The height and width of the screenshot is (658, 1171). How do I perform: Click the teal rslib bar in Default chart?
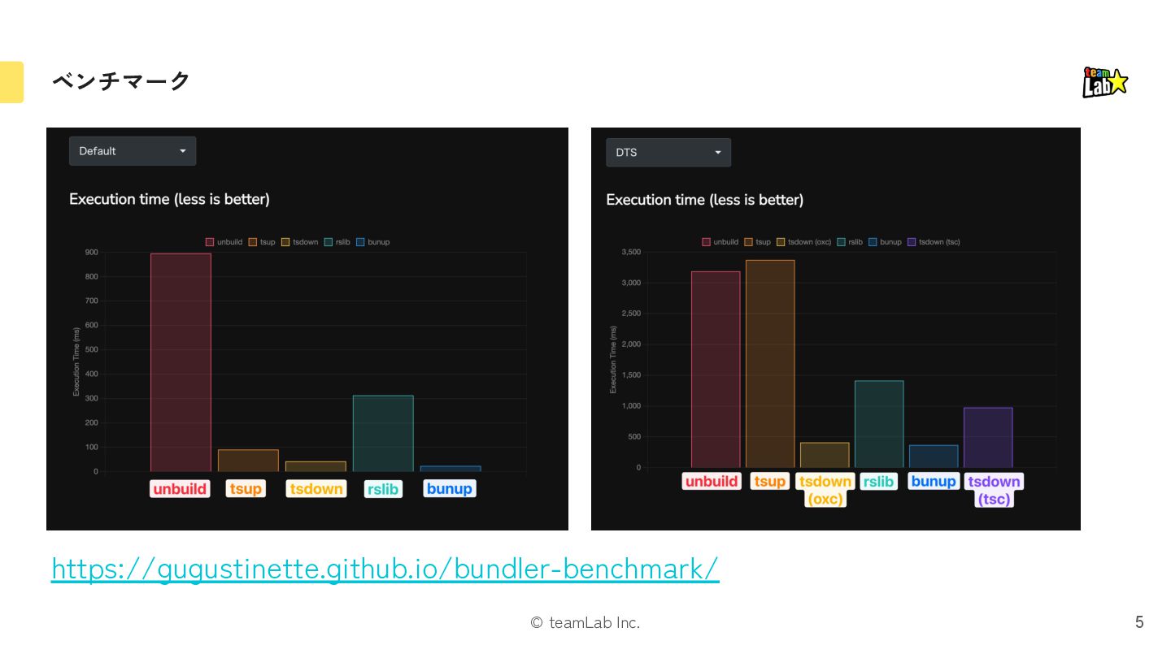pos(383,433)
